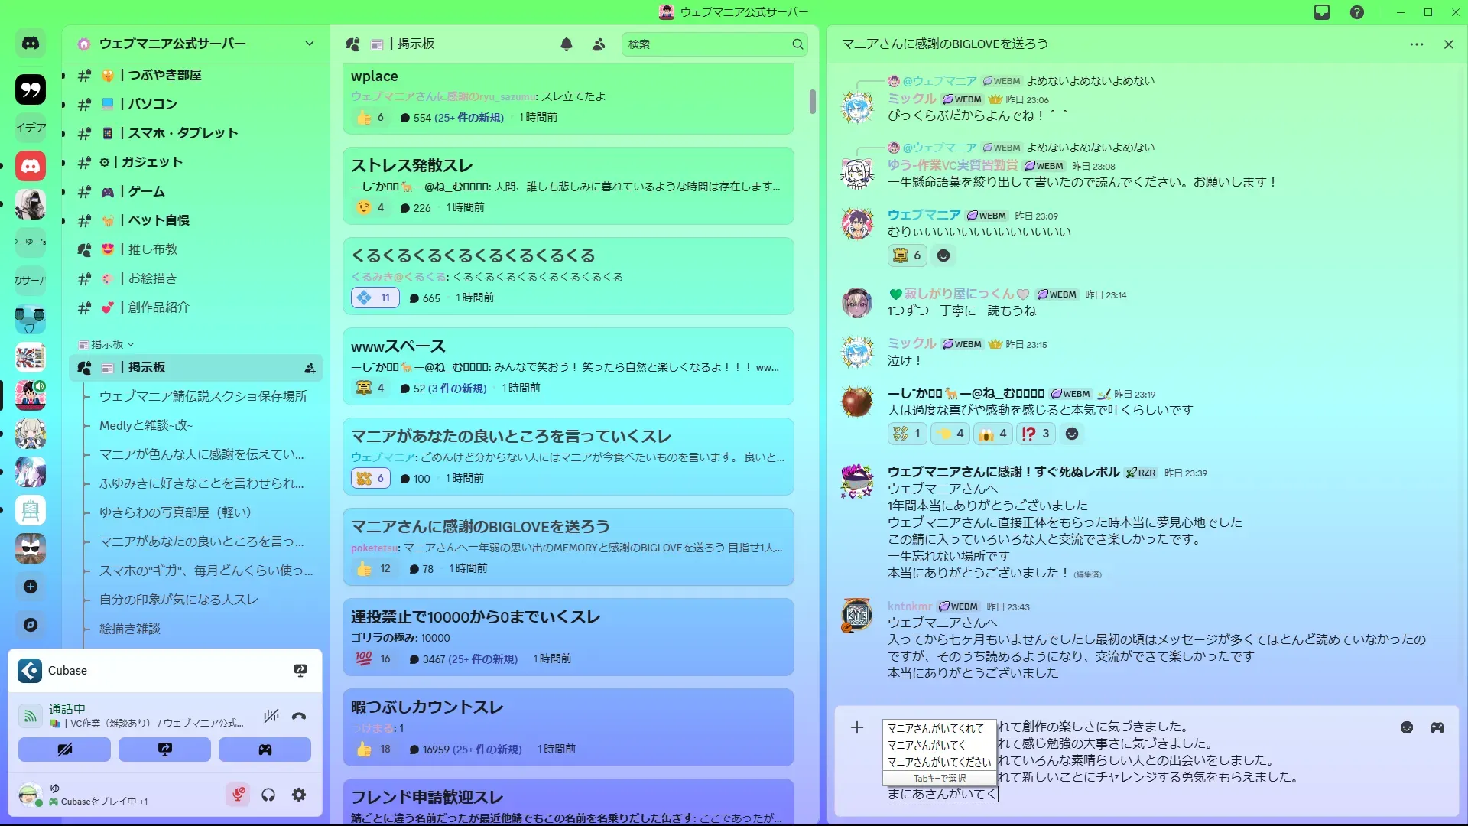Disconnect from the voice call
The height and width of the screenshot is (826, 1468).
coord(299,716)
